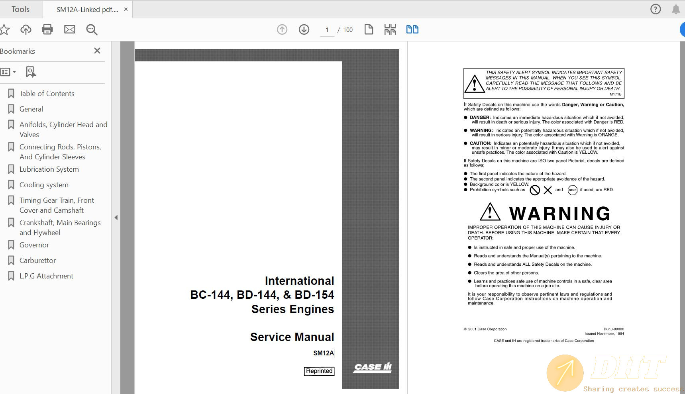Open the help question mark icon
The width and height of the screenshot is (685, 394).
click(656, 9)
